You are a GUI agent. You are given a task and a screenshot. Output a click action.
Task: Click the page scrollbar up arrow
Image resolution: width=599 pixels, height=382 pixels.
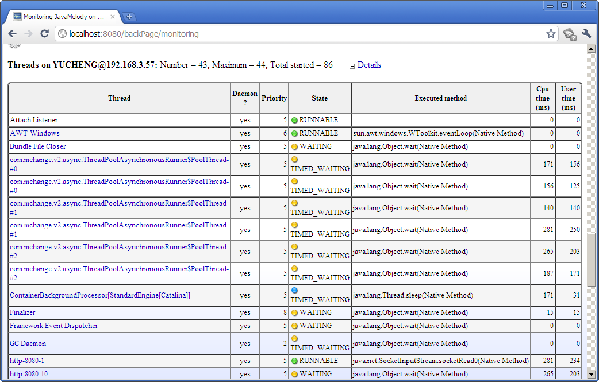[592, 49]
